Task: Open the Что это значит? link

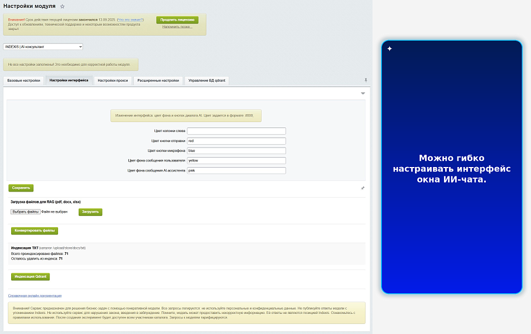Action: click(x=131, y=20)
